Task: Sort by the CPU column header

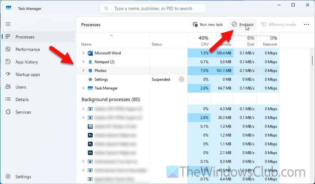Action: point(203,41)
